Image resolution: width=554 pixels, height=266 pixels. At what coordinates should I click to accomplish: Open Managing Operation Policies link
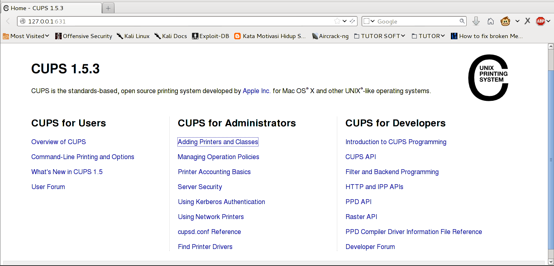click(218, 157)
